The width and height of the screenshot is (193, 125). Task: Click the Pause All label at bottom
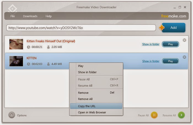143,115
